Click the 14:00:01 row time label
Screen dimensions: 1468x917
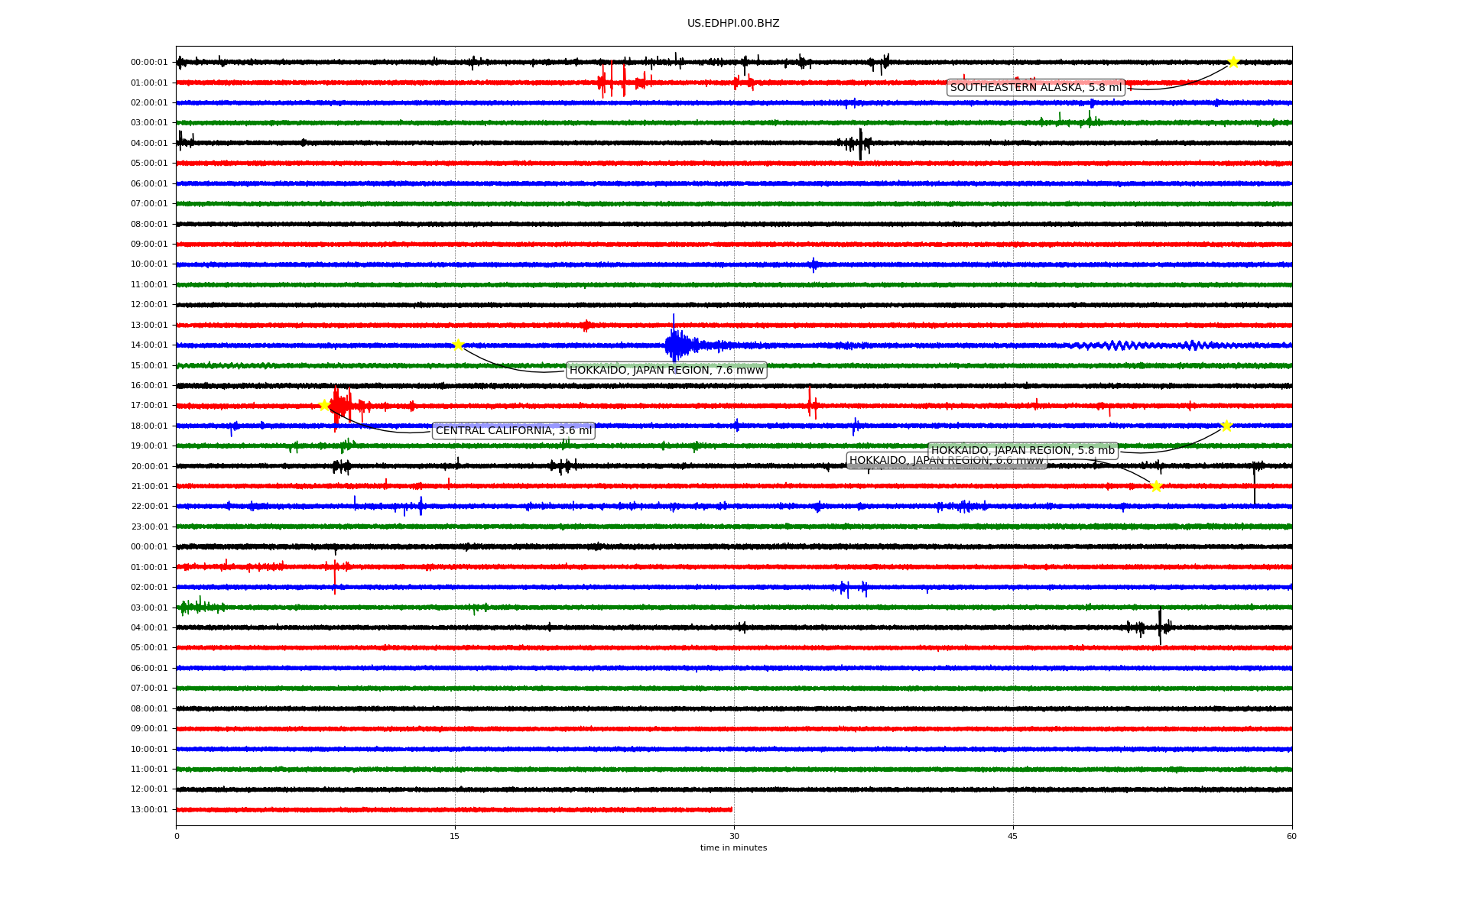coord(149,345)
